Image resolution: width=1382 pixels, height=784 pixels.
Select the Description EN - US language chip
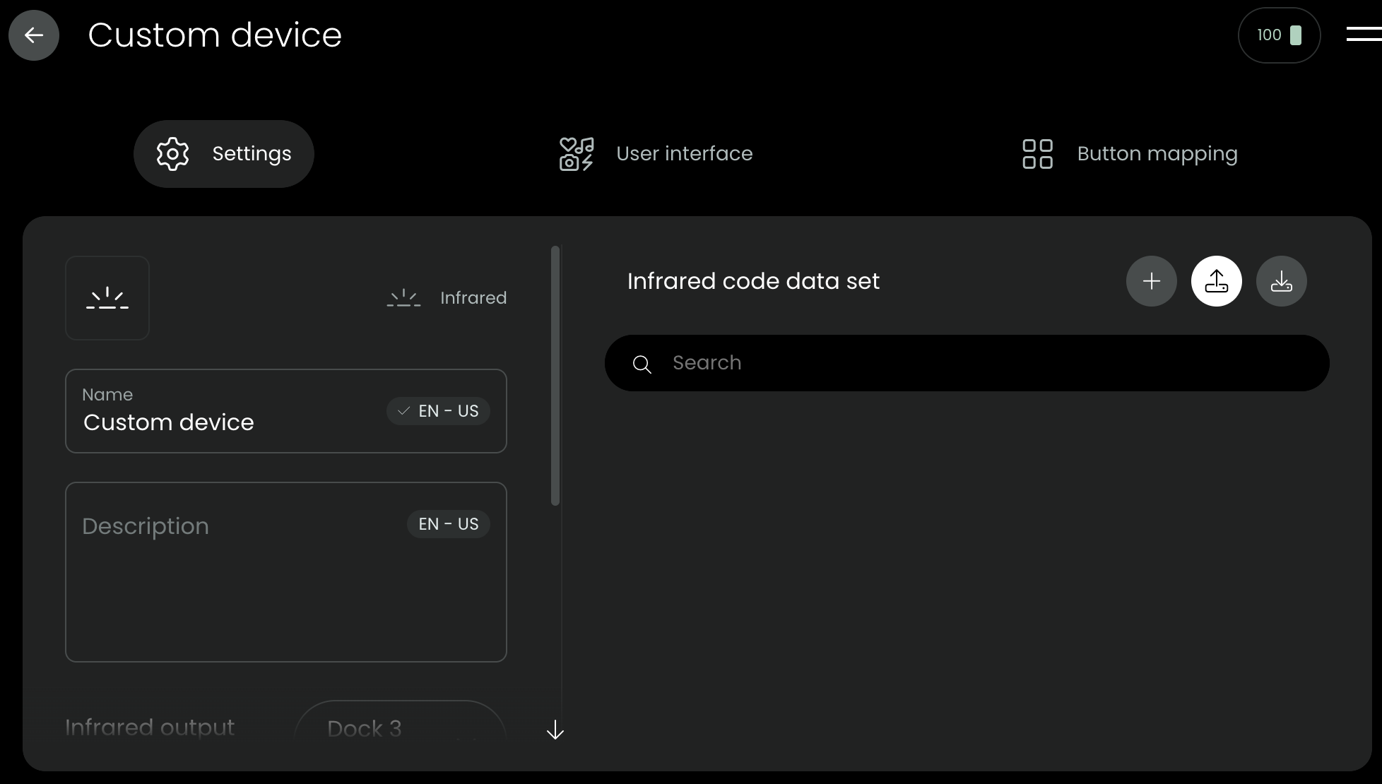tap(449, 524)
